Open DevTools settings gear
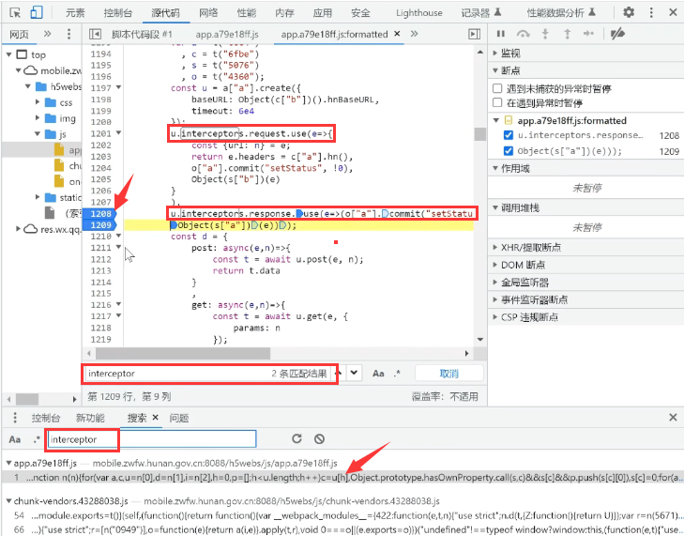 629,13
